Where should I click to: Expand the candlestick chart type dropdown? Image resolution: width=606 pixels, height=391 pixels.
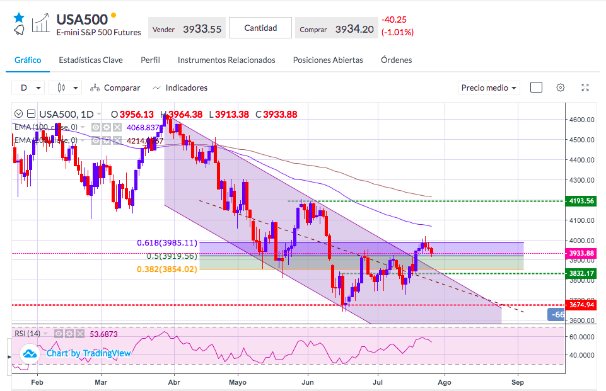click(66, 88)
